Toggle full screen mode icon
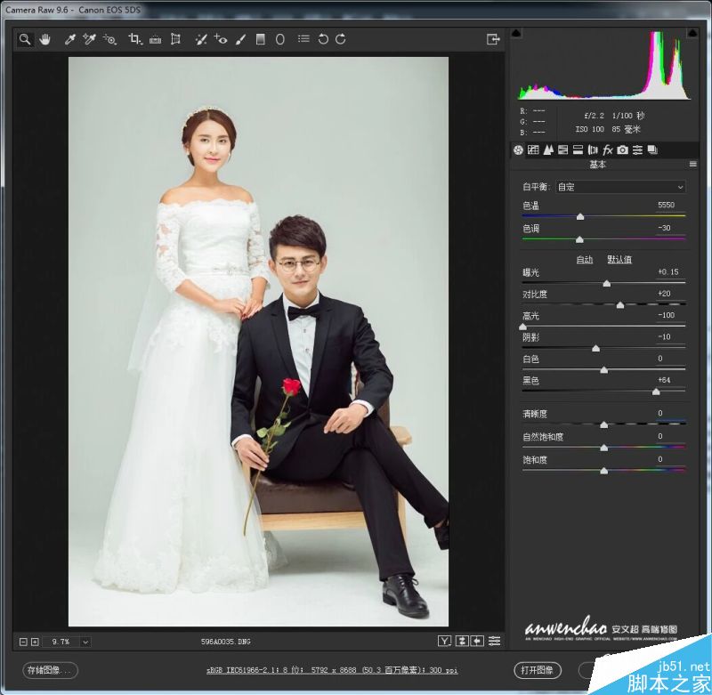The width and height of the screenshot is (712, 695). tap(493, 39)
